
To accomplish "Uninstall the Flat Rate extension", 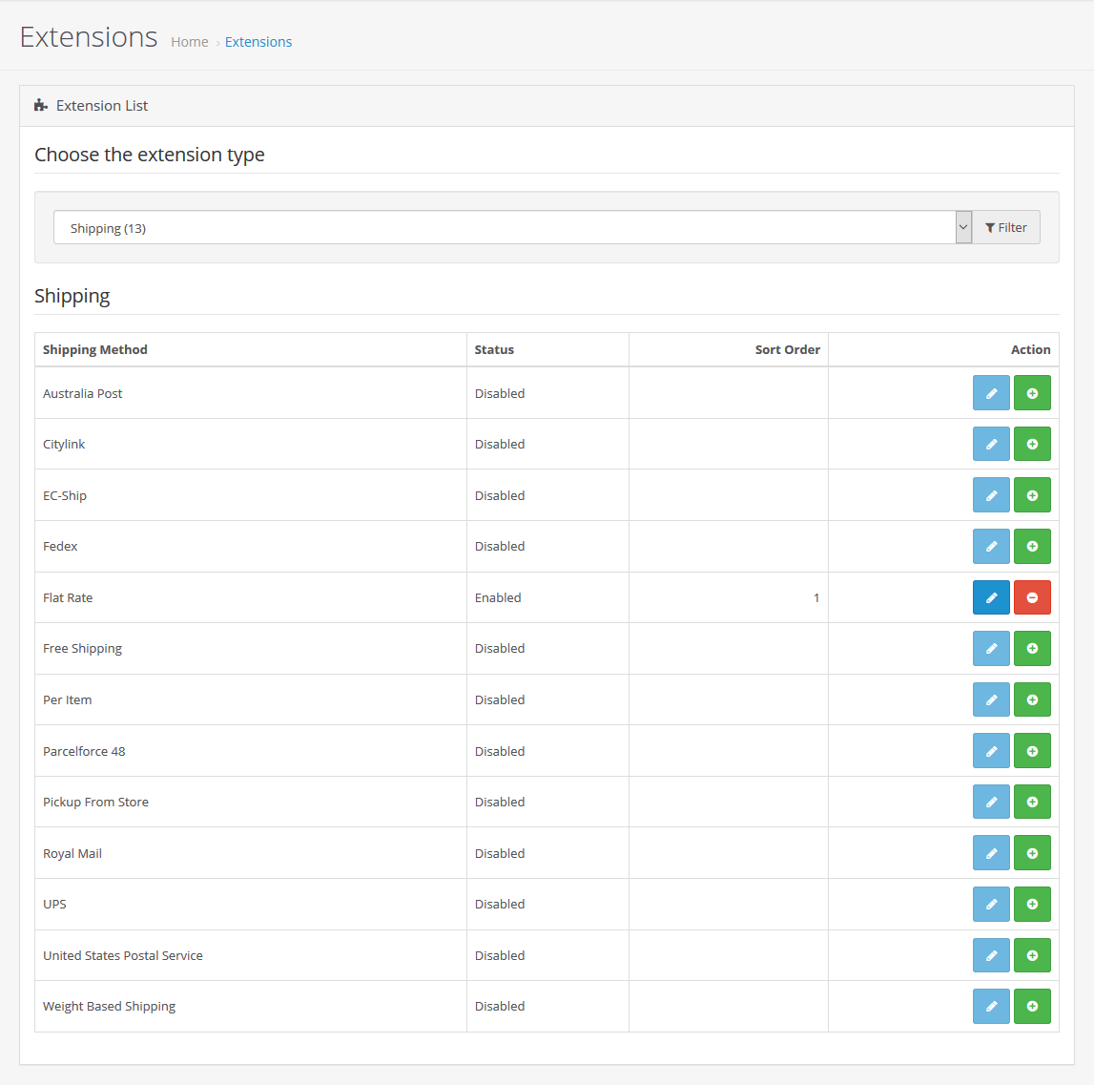I will point(1032,596).
